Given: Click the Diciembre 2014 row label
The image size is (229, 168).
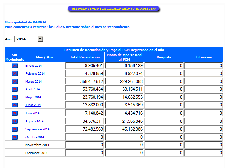Looking at the screenshot, I should (x=36, y=153).
